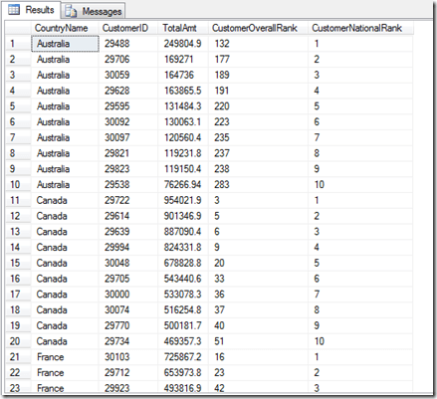Click overall rank cell 283
The height and width of the screenshot is (399, 437).
pyautogui.click(x=258, y=184)
